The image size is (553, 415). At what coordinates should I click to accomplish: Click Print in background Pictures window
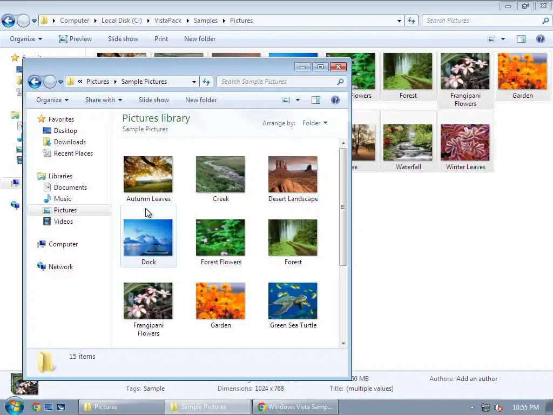(161, 39)
